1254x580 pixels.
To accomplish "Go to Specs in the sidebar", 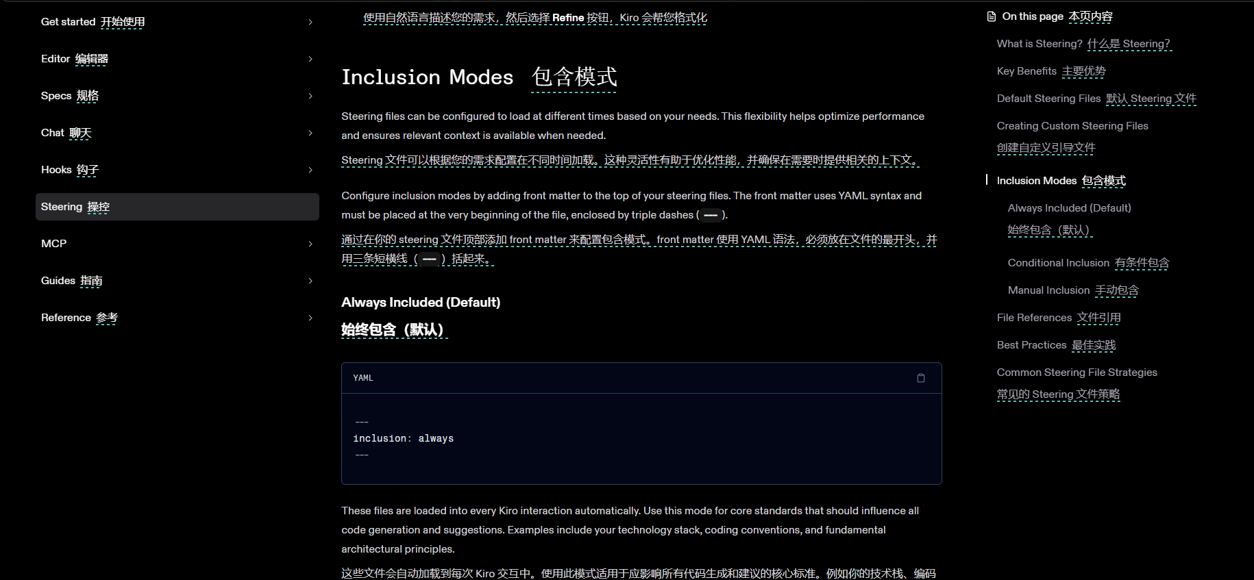I will 70,96.
